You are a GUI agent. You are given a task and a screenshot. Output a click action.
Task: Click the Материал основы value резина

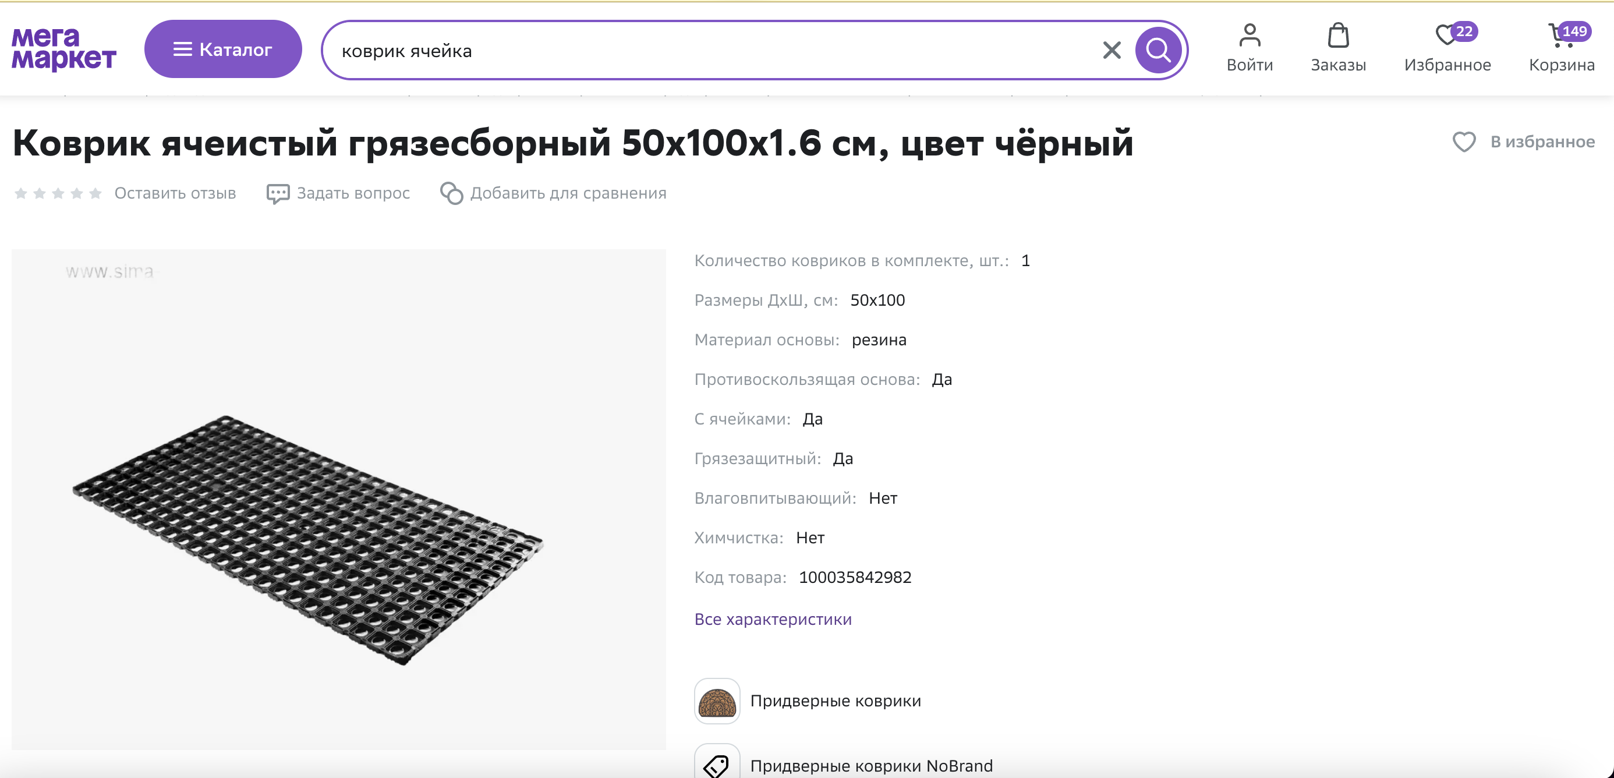coord(879,340)
